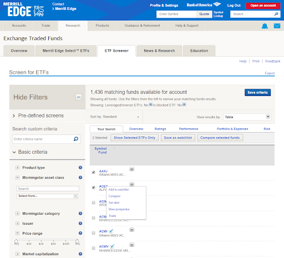
Task: Check the ACWV fund checkbox
Action: point(94,248)
